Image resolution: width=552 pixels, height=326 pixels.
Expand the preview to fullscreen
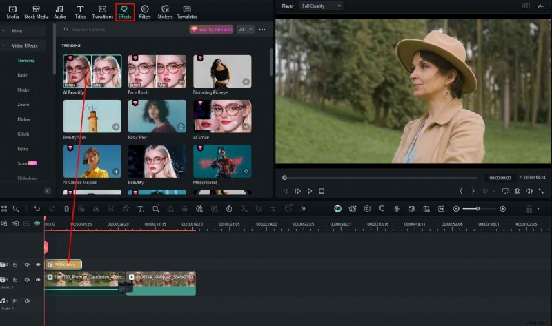point(541,191)
